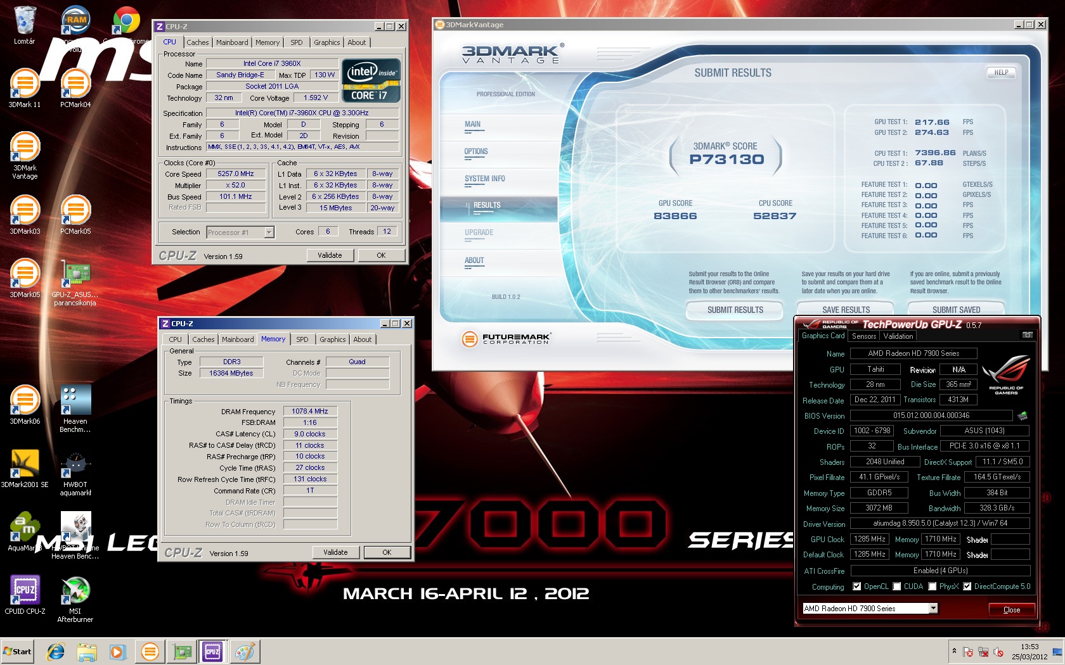Switch to the Validation tab in GPU-Z
The width and height of the screenshot is (1065, 665).
pos(898,336)
